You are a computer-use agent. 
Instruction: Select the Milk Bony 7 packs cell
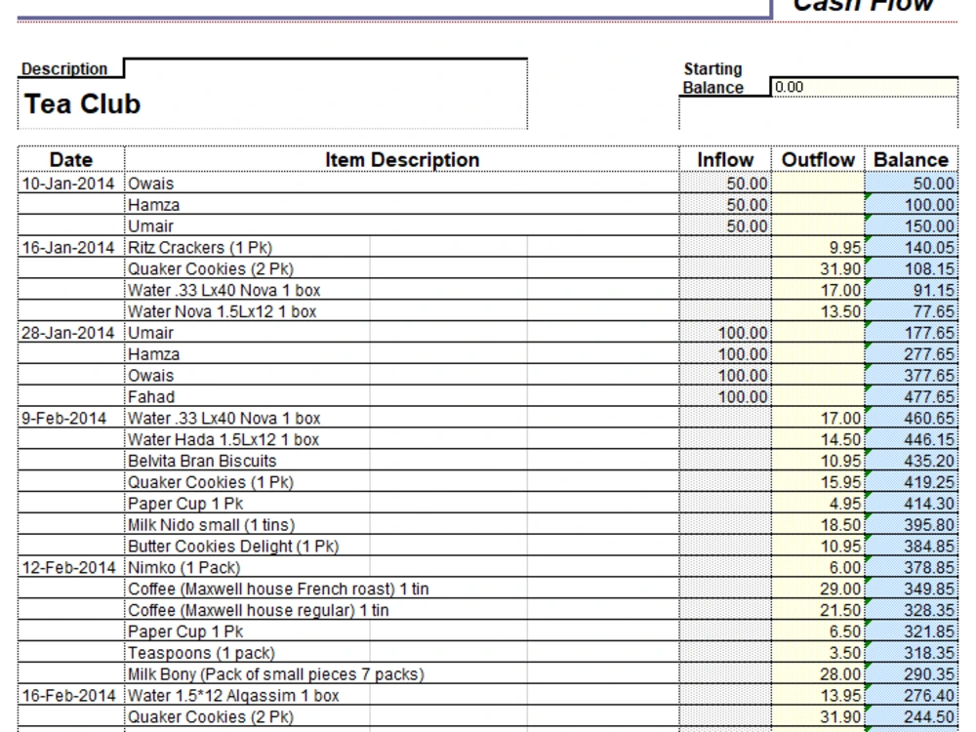click(401, 674)
